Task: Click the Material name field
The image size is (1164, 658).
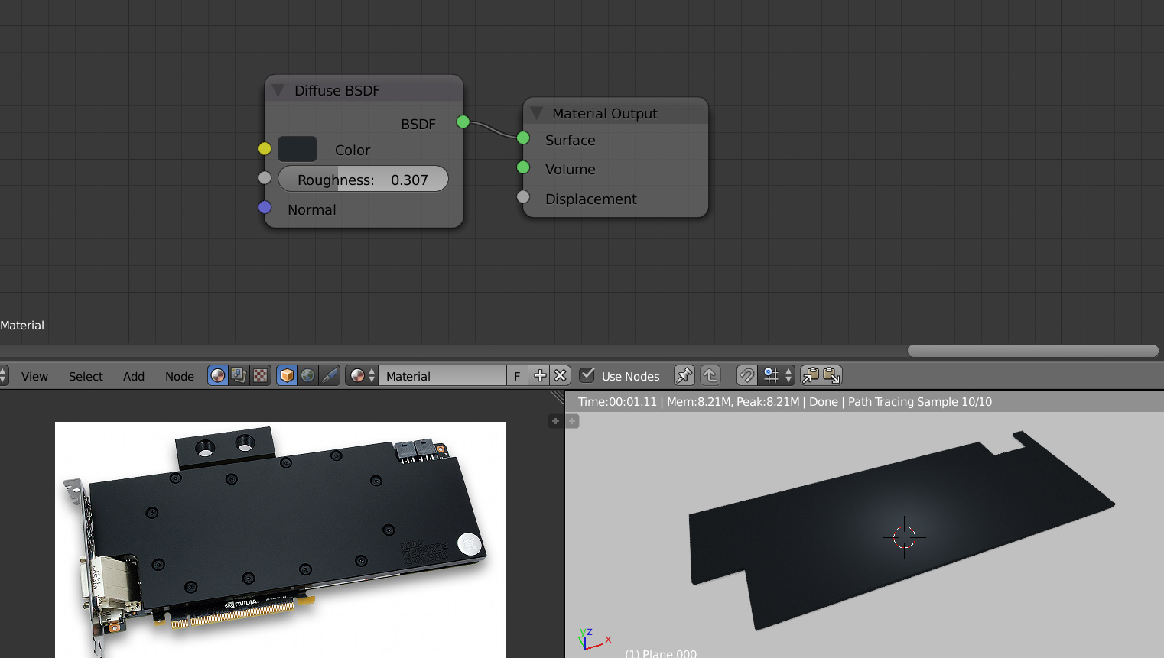Action: (x=443, y=376)
